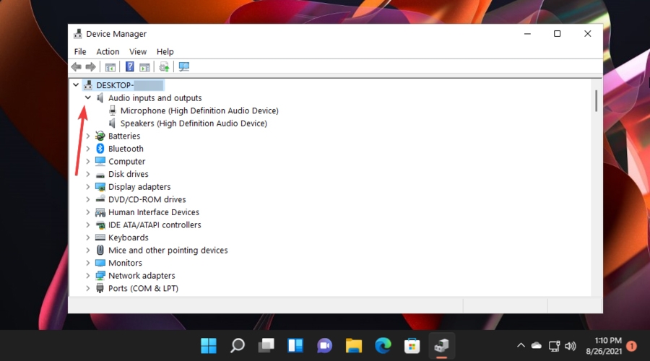The image size is (650, 361).
Task: Open Help via blue question mark icon
Action: tap(130, 66)
